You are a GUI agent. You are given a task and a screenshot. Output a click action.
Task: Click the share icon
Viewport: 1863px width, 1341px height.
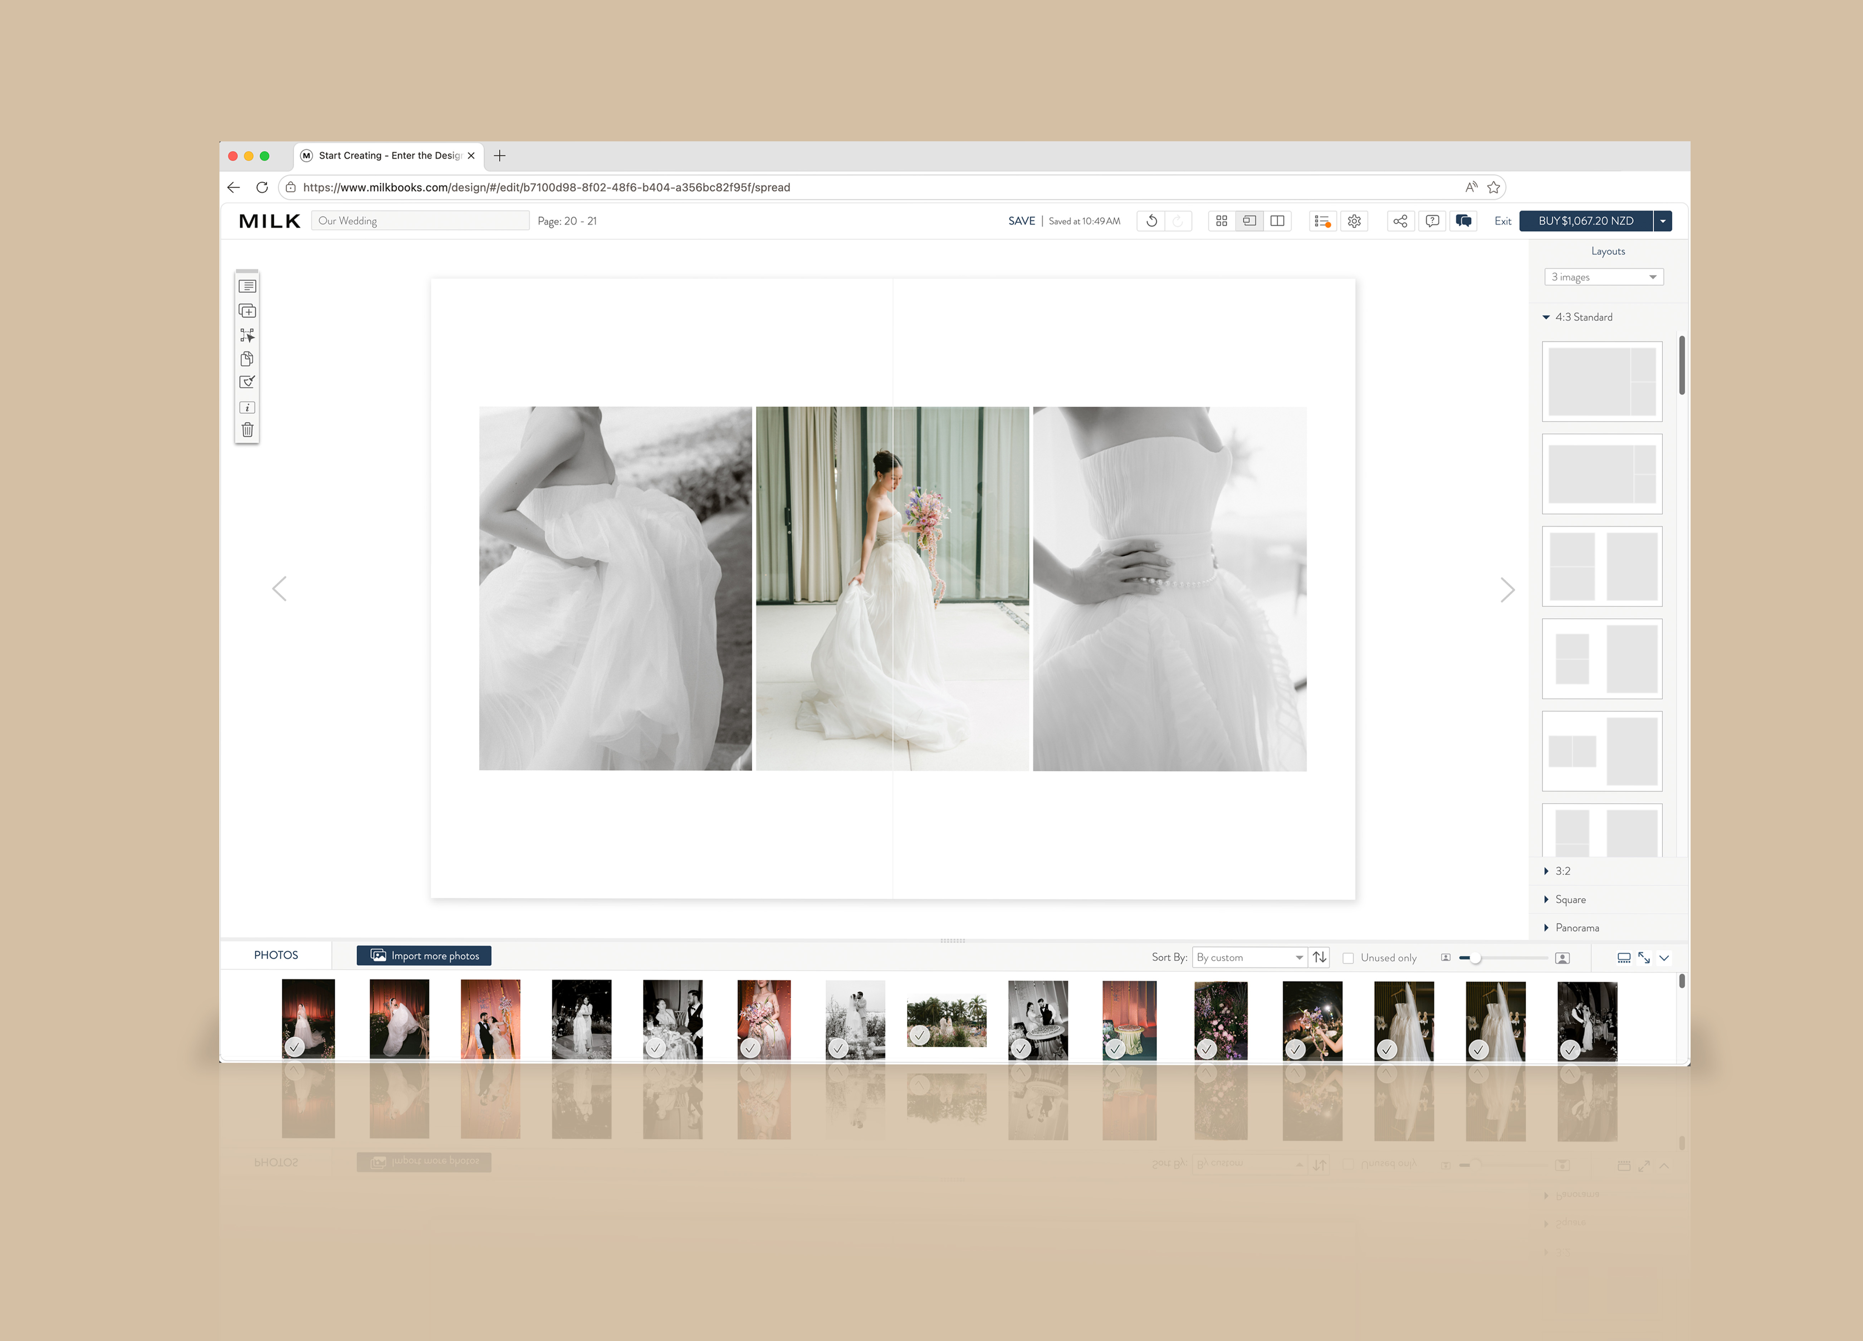pos(1400,221)
